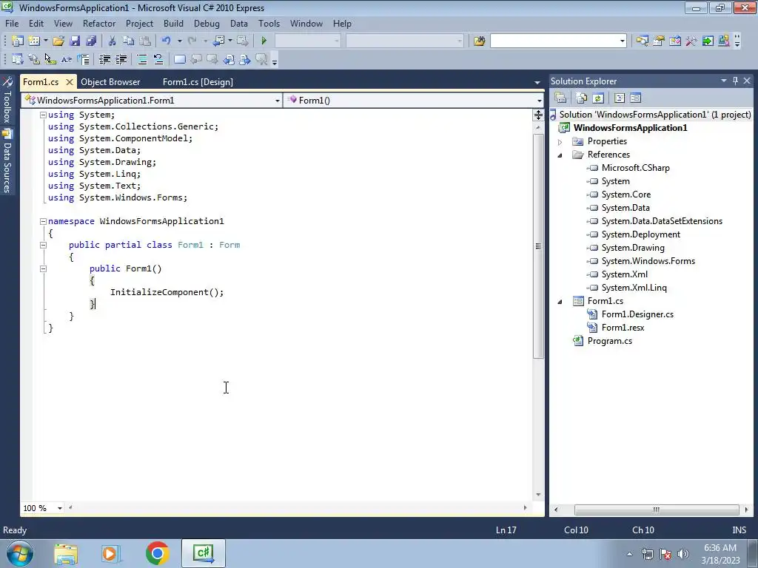Click the Display Quick Info icon

tap(50, 59)
